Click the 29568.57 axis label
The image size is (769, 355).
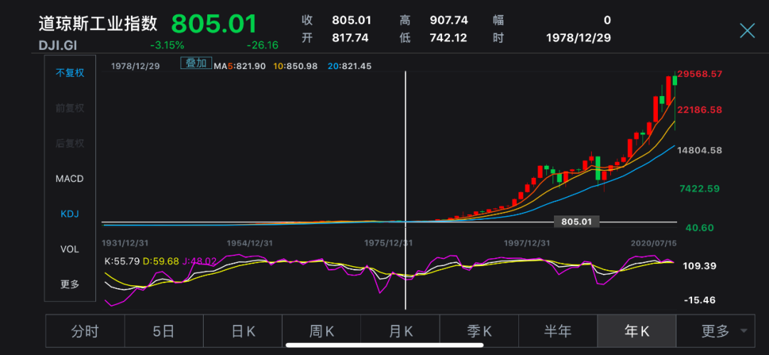699,74
